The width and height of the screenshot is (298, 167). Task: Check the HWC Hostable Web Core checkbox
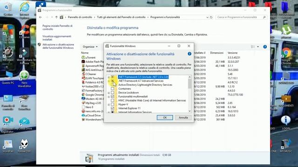[x=113, y=100]
